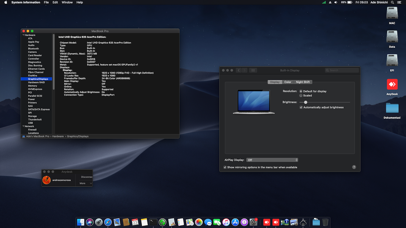The width and height of the screenshot is (406, 228).
Task: Click the Search field in Display preferences
Action: point(342,71)
